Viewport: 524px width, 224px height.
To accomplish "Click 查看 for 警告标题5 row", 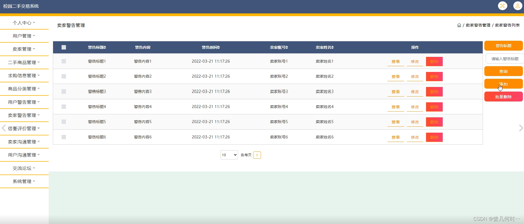I will click(x=396, y=122).
